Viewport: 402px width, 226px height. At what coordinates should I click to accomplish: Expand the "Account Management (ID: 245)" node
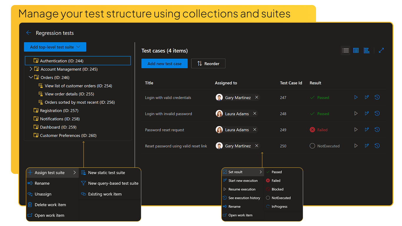point(31,69)
